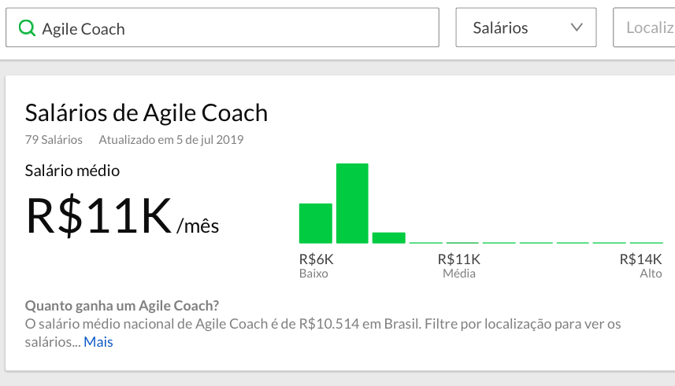This screenshot has height=386, width=675.
Task: Click the R$11K average salary figure
Action: pos(98,215)
